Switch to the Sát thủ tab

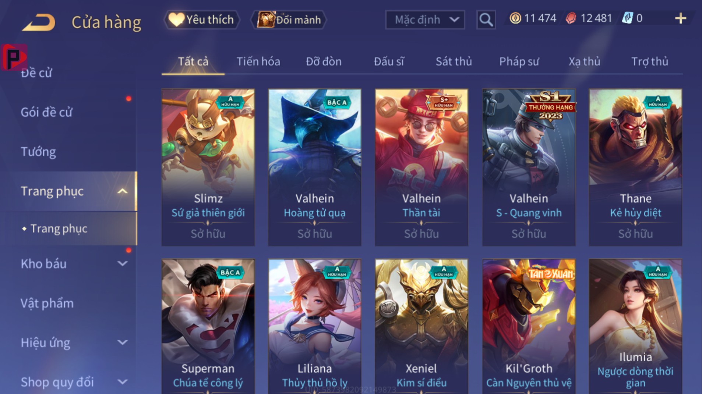point(454,61)
